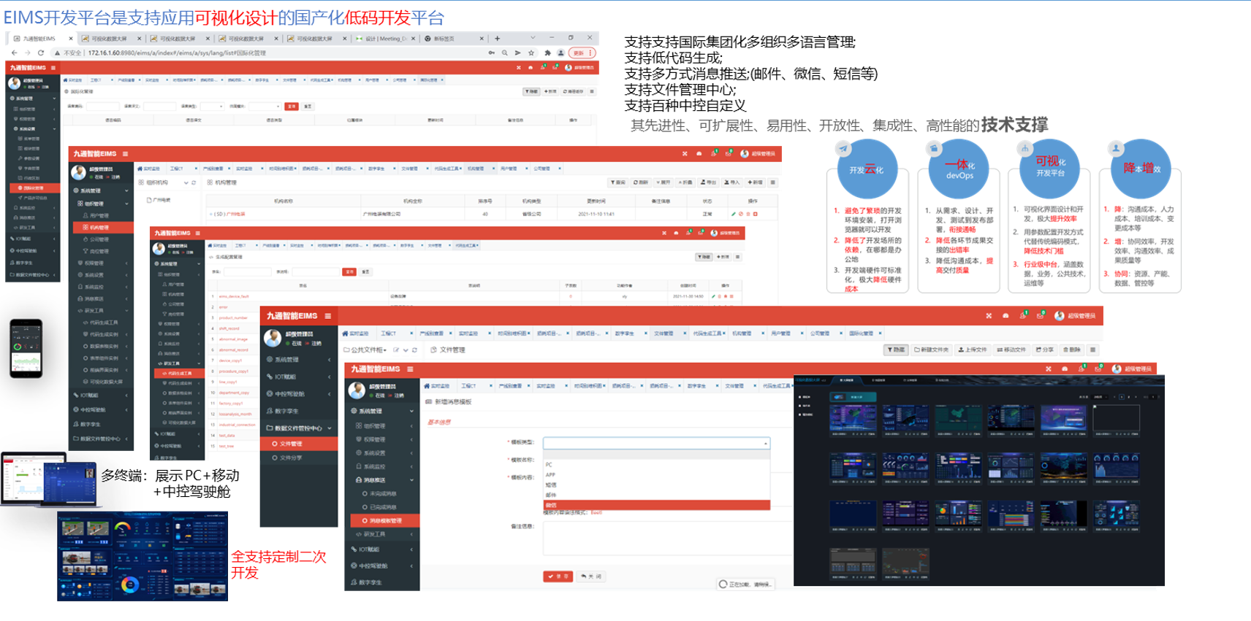Select 已完成消息 in 新增消息模板 window sidebar
The height and width of the screenshot is (621, 1251).
pos(383,507)
